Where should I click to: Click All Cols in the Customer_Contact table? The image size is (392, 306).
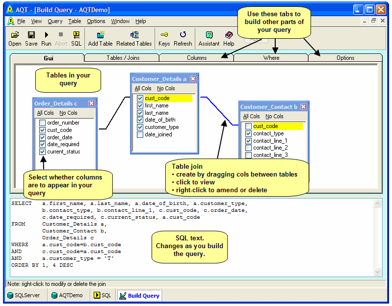[252, 116]
